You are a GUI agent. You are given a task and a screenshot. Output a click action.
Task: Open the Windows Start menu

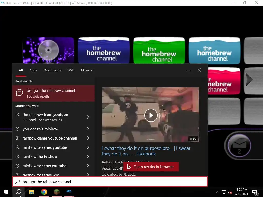(x=6, y=192)
